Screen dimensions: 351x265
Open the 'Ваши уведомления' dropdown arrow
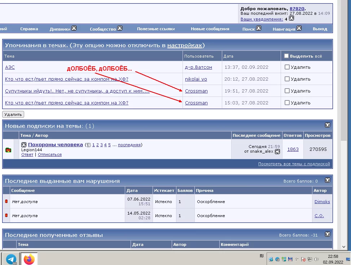[291, 18]
